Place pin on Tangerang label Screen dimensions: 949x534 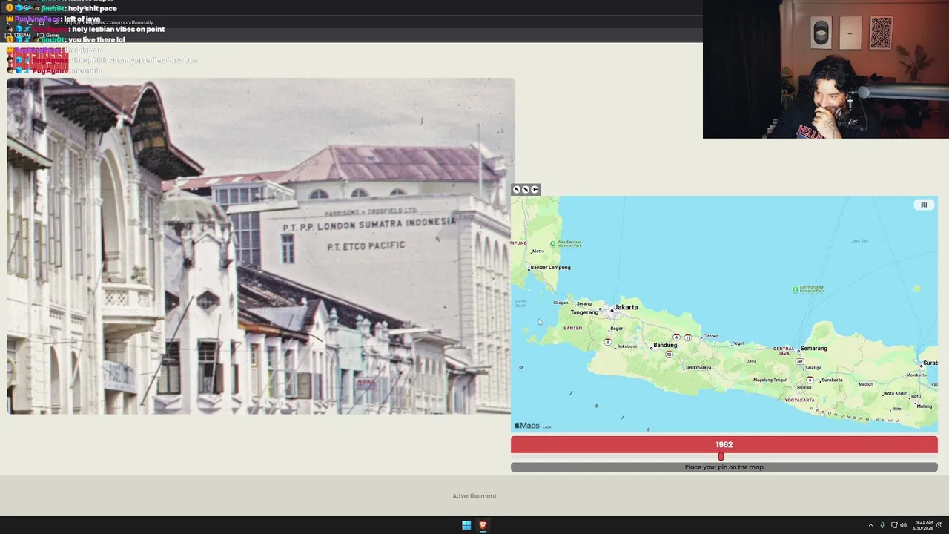[x=584, y=312]
